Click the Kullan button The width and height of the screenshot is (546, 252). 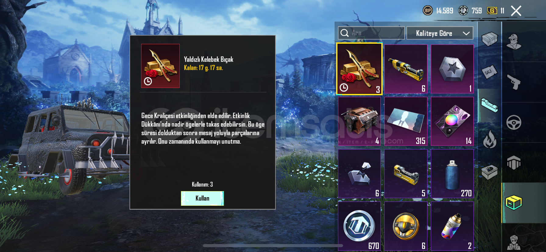pos(202,198)
